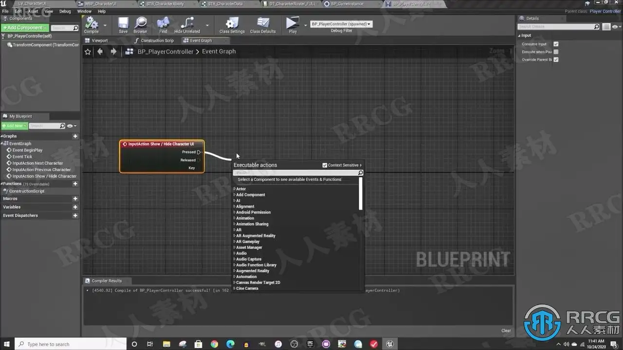The width and height of the screenshot is (623, 350).
Task: Open the Hide Unrelated options dropdown arrow
Action: [207, 25]
